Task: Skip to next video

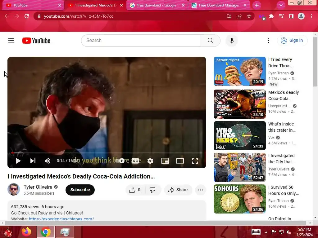Action: [x=33, y=161]
